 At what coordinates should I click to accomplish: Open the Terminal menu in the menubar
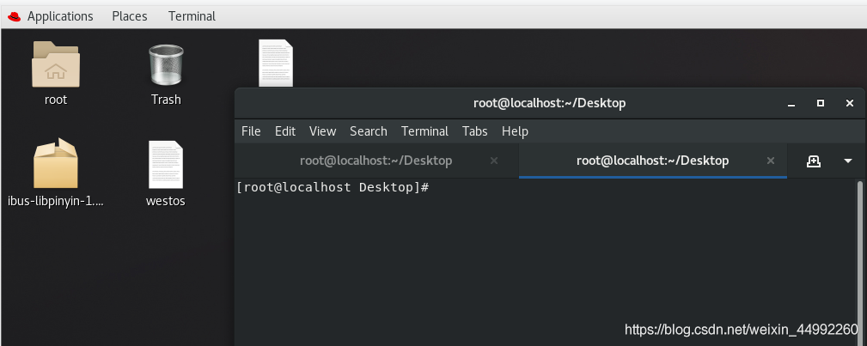tap(424, 131)
